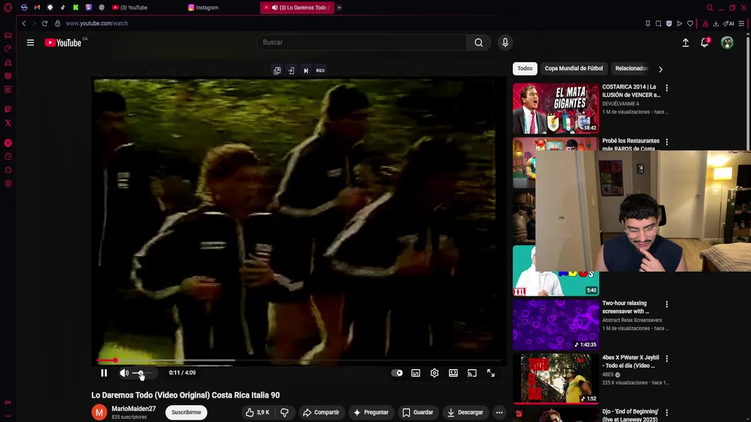This screenshot has height=422, width=751.
Task: Click the Descargar download button
Action: tap(465, 413)
